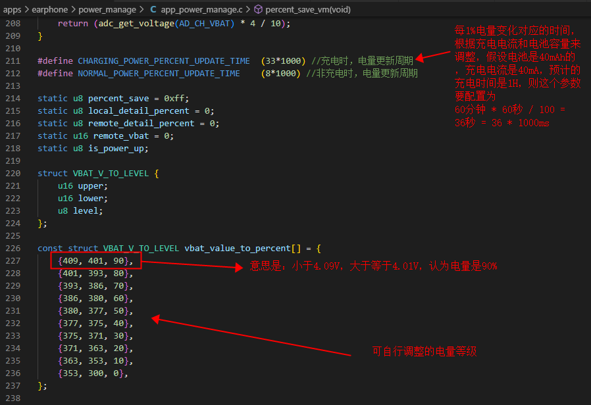Click the (8*1000) macro value
This screenshot has height=405, width=591.
[280, 73]
